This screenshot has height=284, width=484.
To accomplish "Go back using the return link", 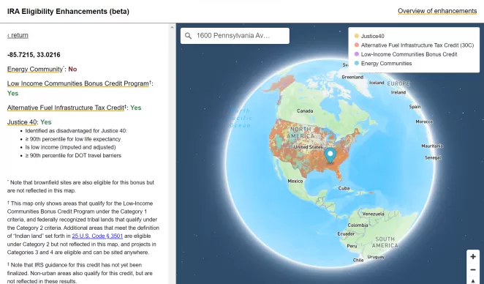I will (x=18, y=35).
